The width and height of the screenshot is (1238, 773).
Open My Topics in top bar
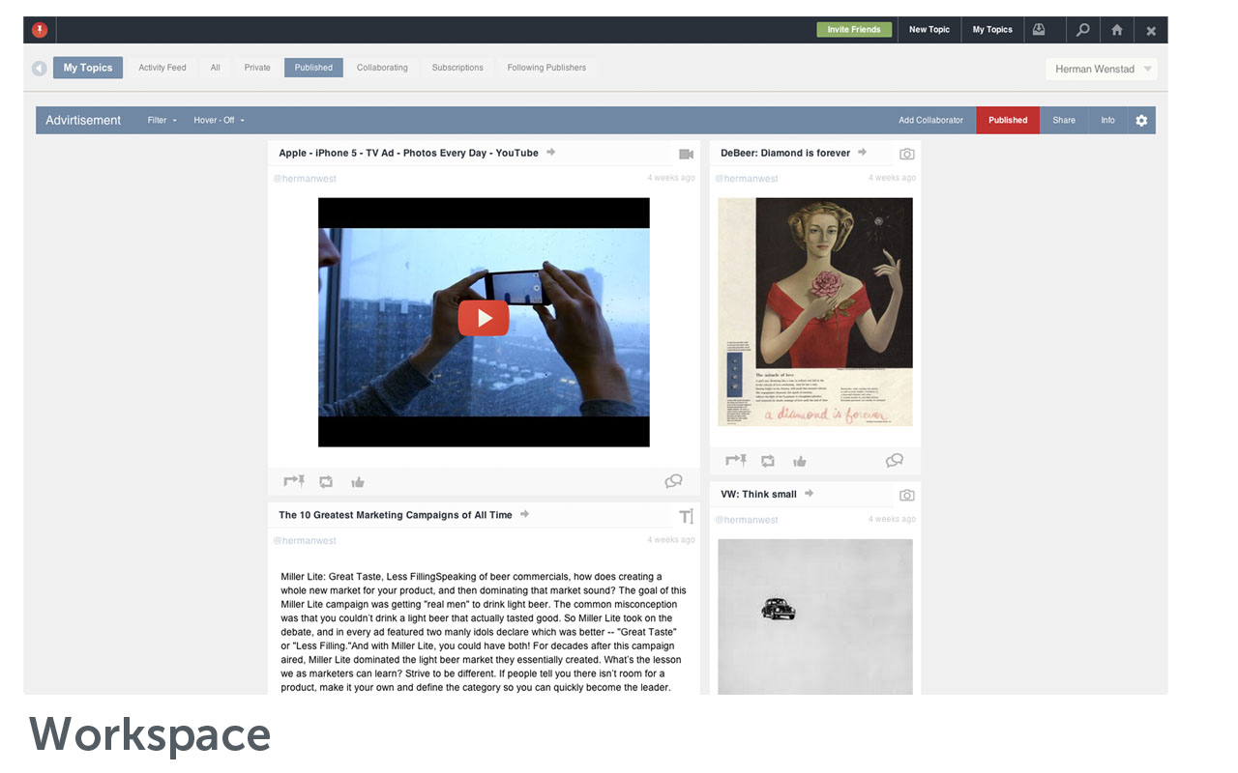(x=992, y=30)
